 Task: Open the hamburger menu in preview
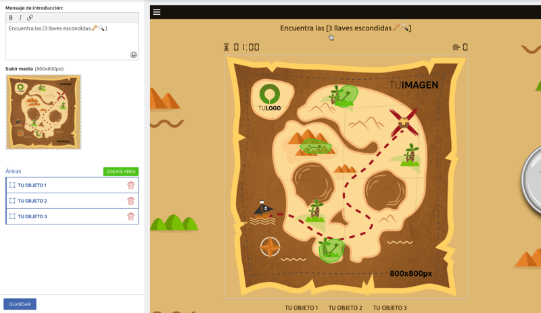click(157, 12)
